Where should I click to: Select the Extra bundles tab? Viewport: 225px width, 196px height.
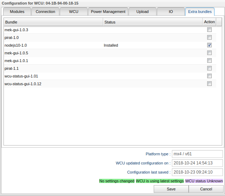(x=199, y=12)
